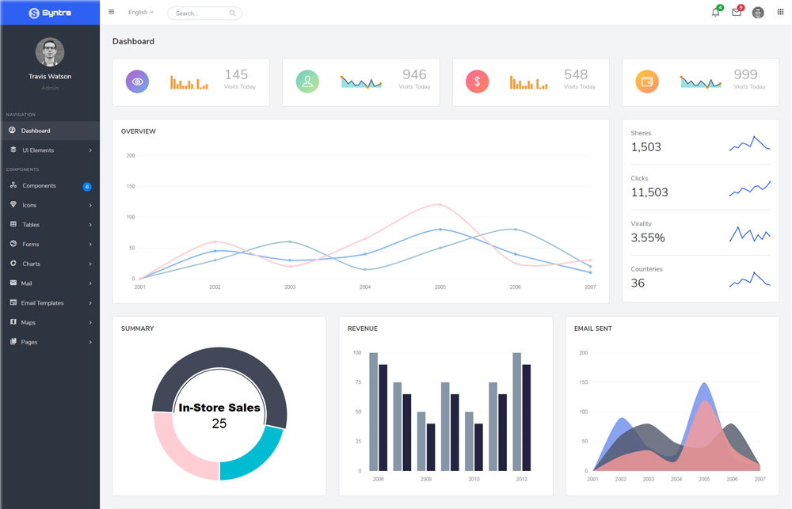The image size is (792, 509).
Task: Click the notification bell icon
Action: (715, 13)
